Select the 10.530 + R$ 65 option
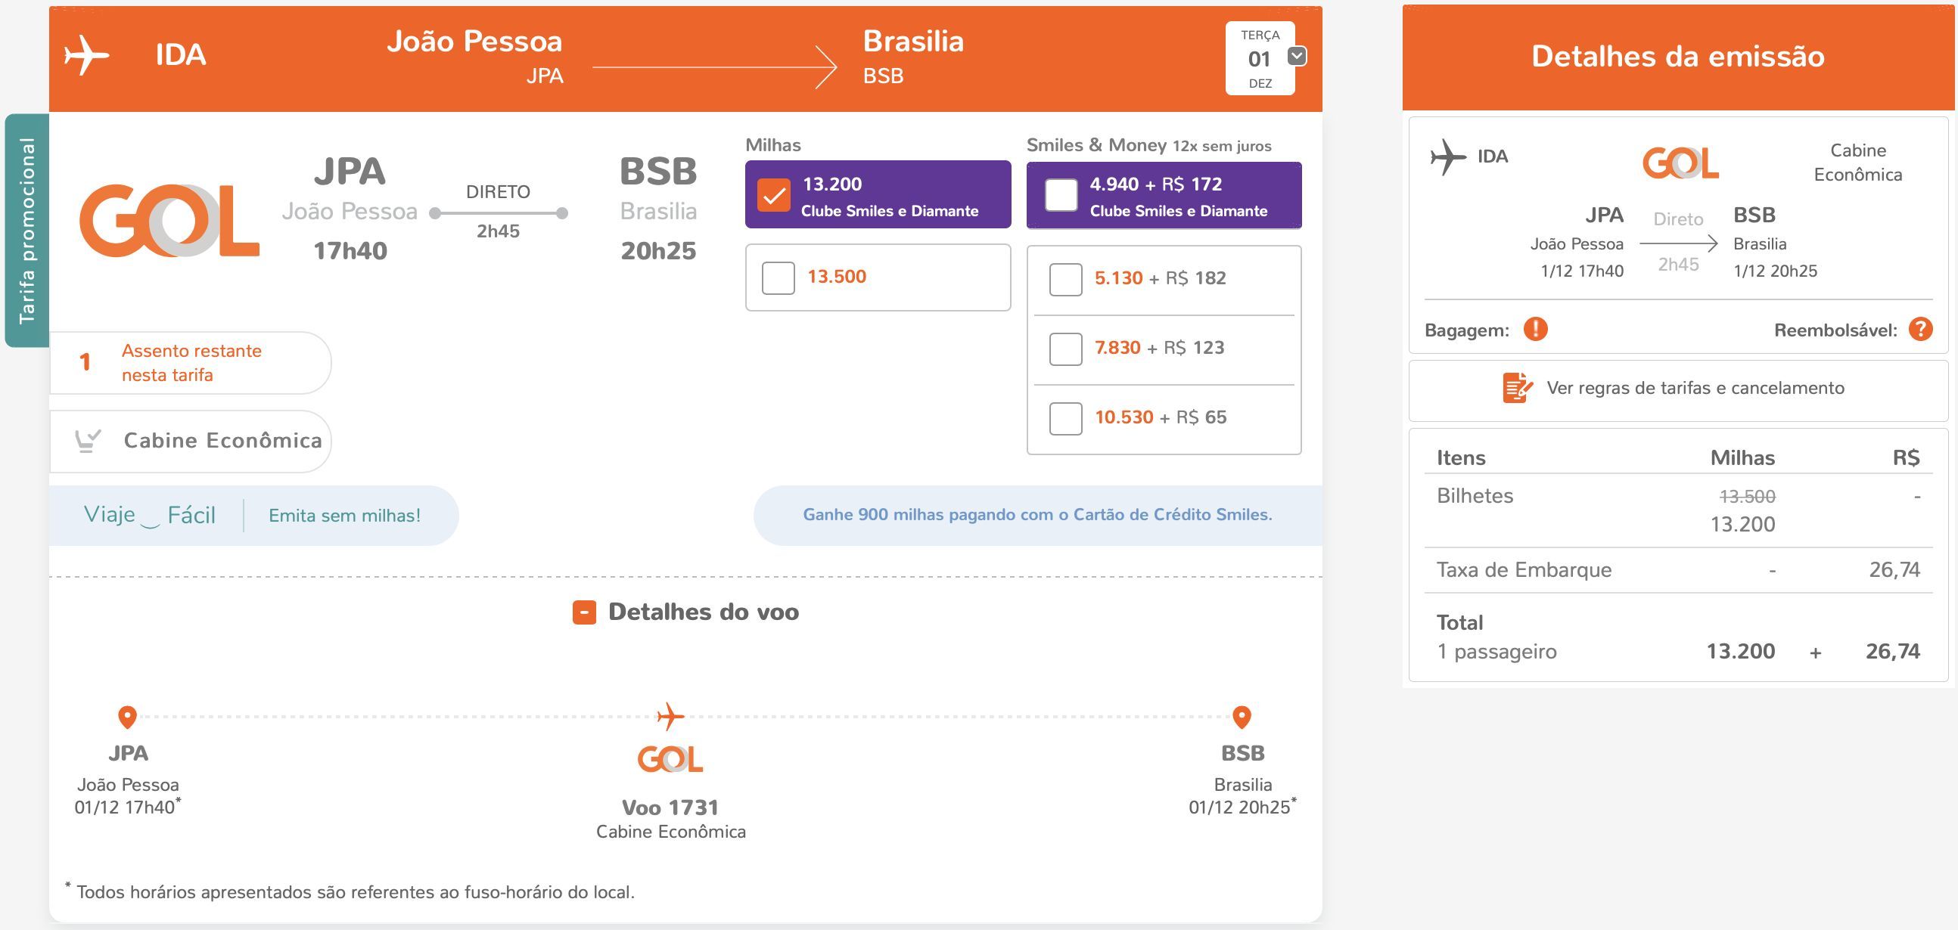This screenshot has height=930, width=1958. [1066, 419]
